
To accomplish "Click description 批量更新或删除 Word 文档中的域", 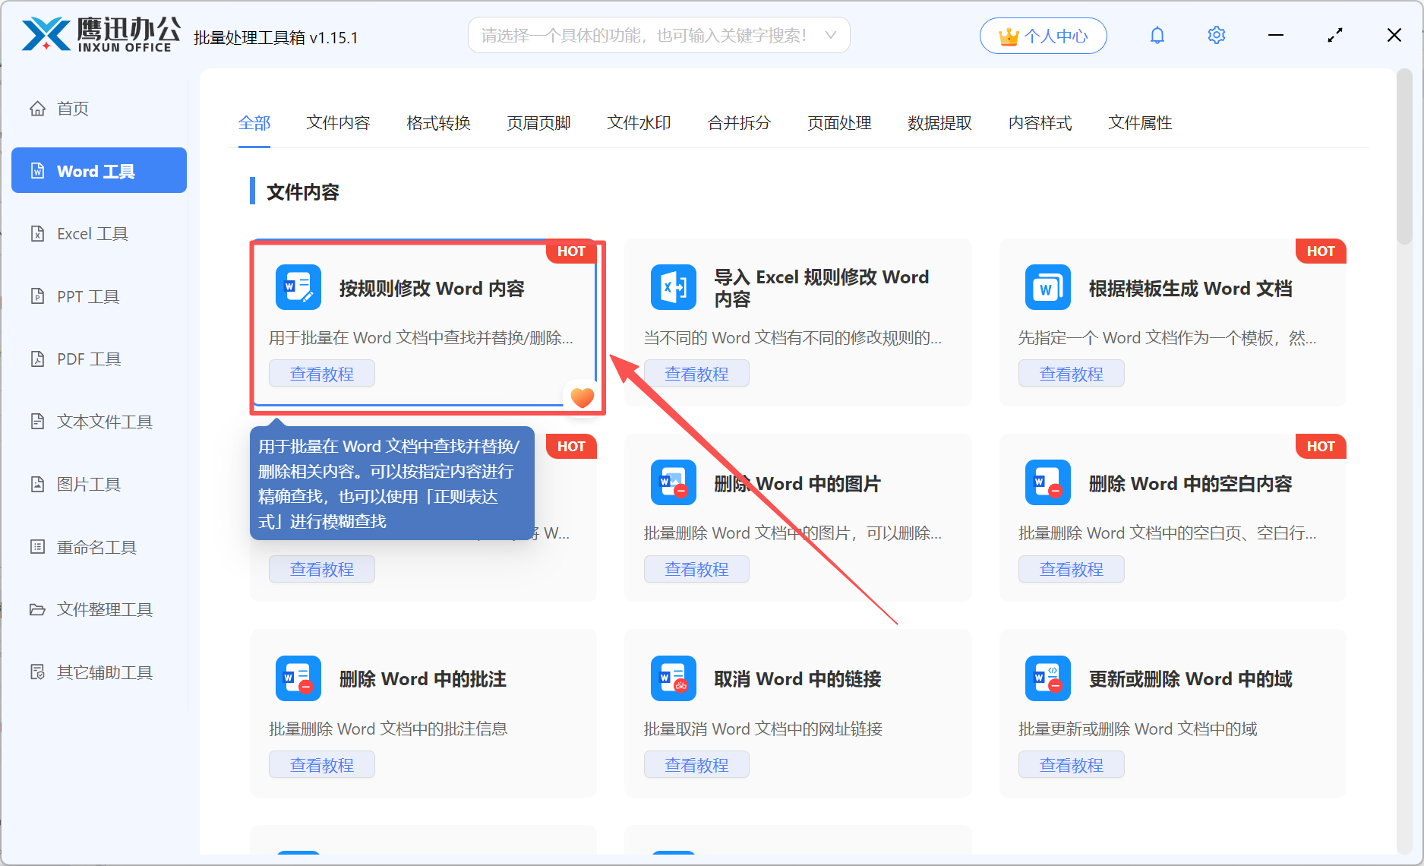I will tap(1138, 729).
